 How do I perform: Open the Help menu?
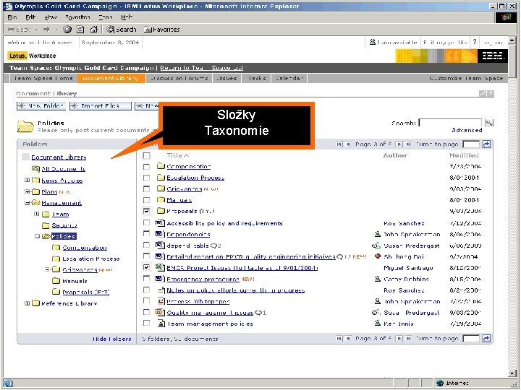click(x=127, y=17)
